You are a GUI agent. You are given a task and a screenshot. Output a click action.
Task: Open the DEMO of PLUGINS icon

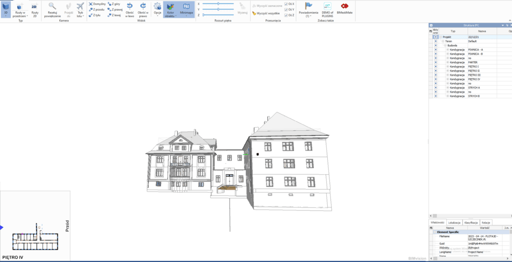(x=327, y=9)
